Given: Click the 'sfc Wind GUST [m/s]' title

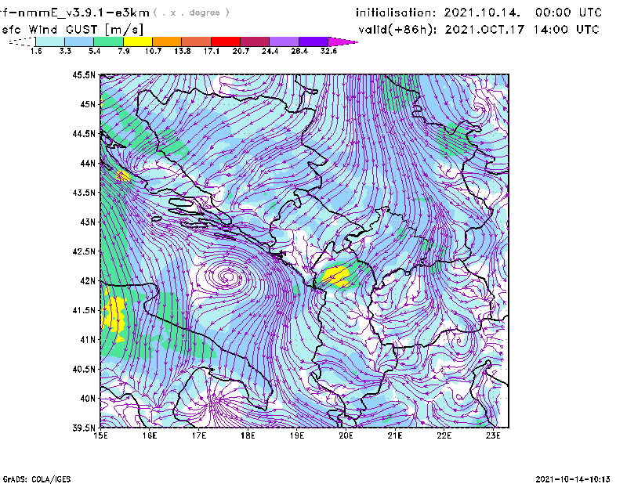Looking at the screenshot, I should point(72,30).
